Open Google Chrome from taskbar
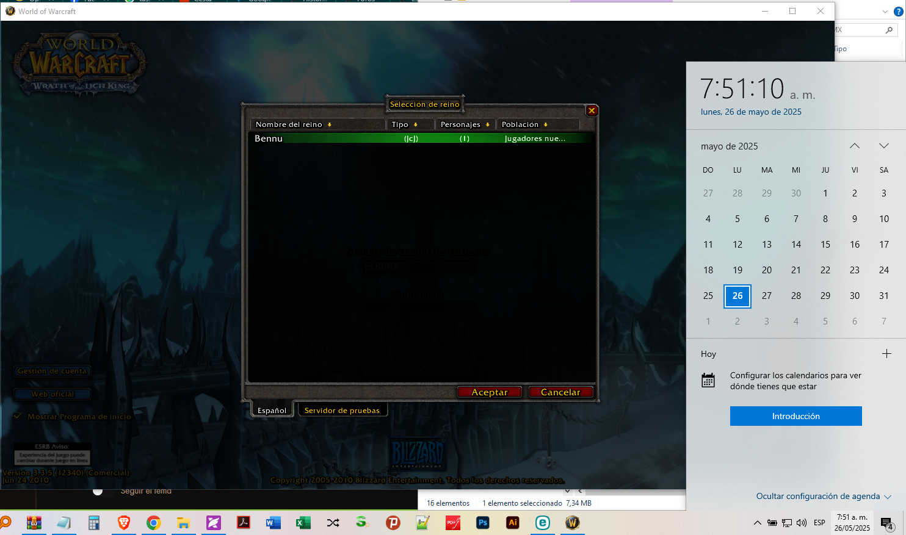The height and width of the screenshot is (535, 906). tap(153, 523)
